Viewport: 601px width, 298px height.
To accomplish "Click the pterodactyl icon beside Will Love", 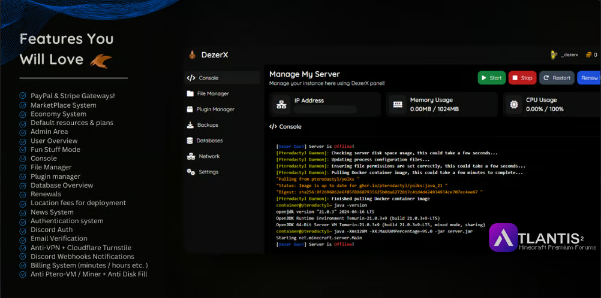I will pyautogui.click(x=101, y=61).
